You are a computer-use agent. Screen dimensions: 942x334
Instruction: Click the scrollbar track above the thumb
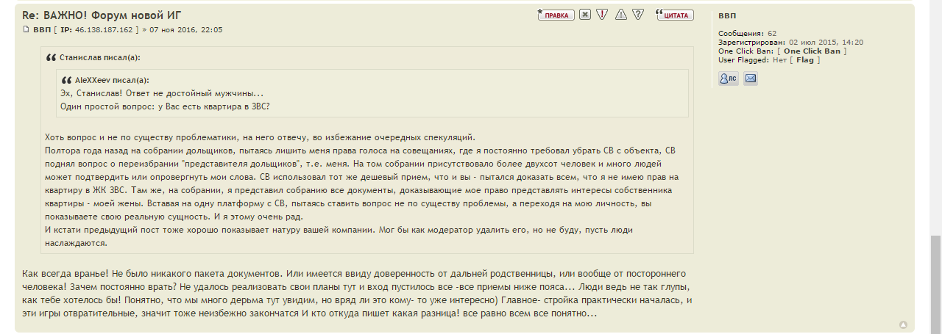935,110
